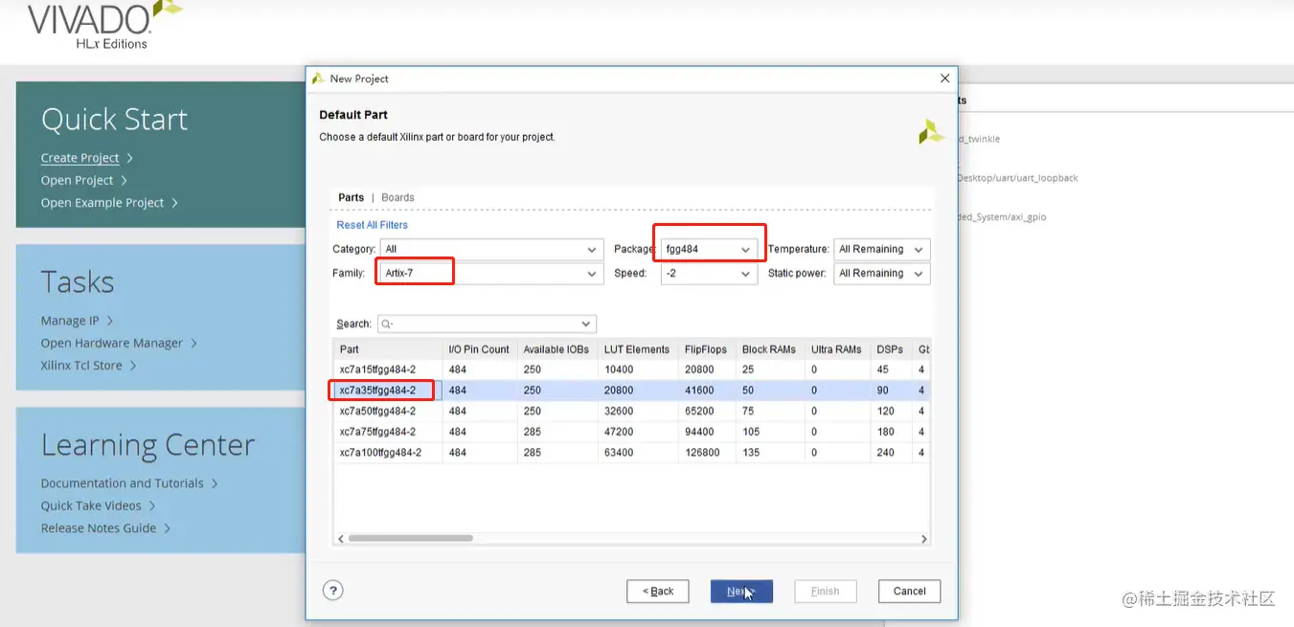1294x627 pixels.
Task: Open the Temperature dropdown
Action: point(881,249)
